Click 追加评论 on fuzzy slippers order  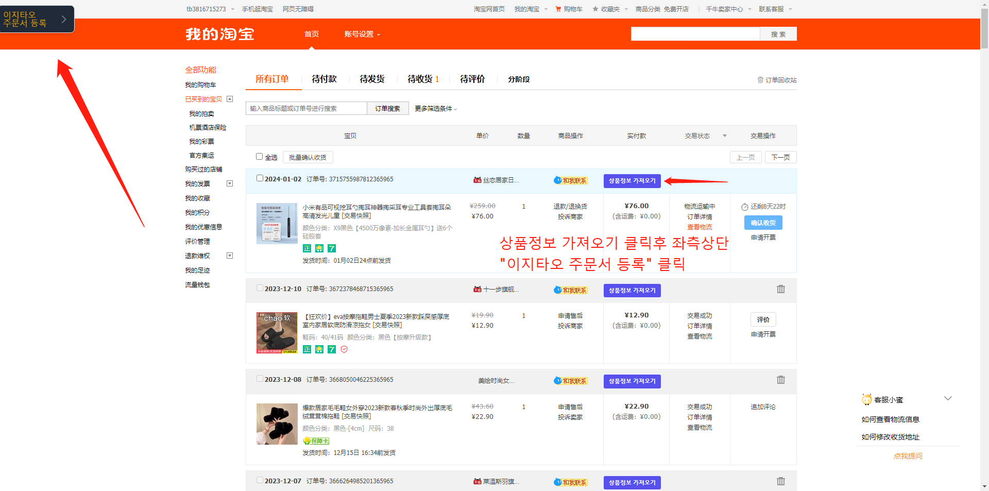point(763,407)
